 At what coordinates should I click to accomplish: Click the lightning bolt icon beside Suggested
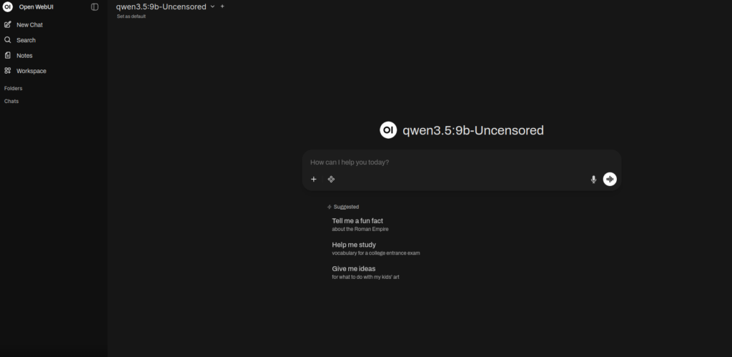point(329,207)
